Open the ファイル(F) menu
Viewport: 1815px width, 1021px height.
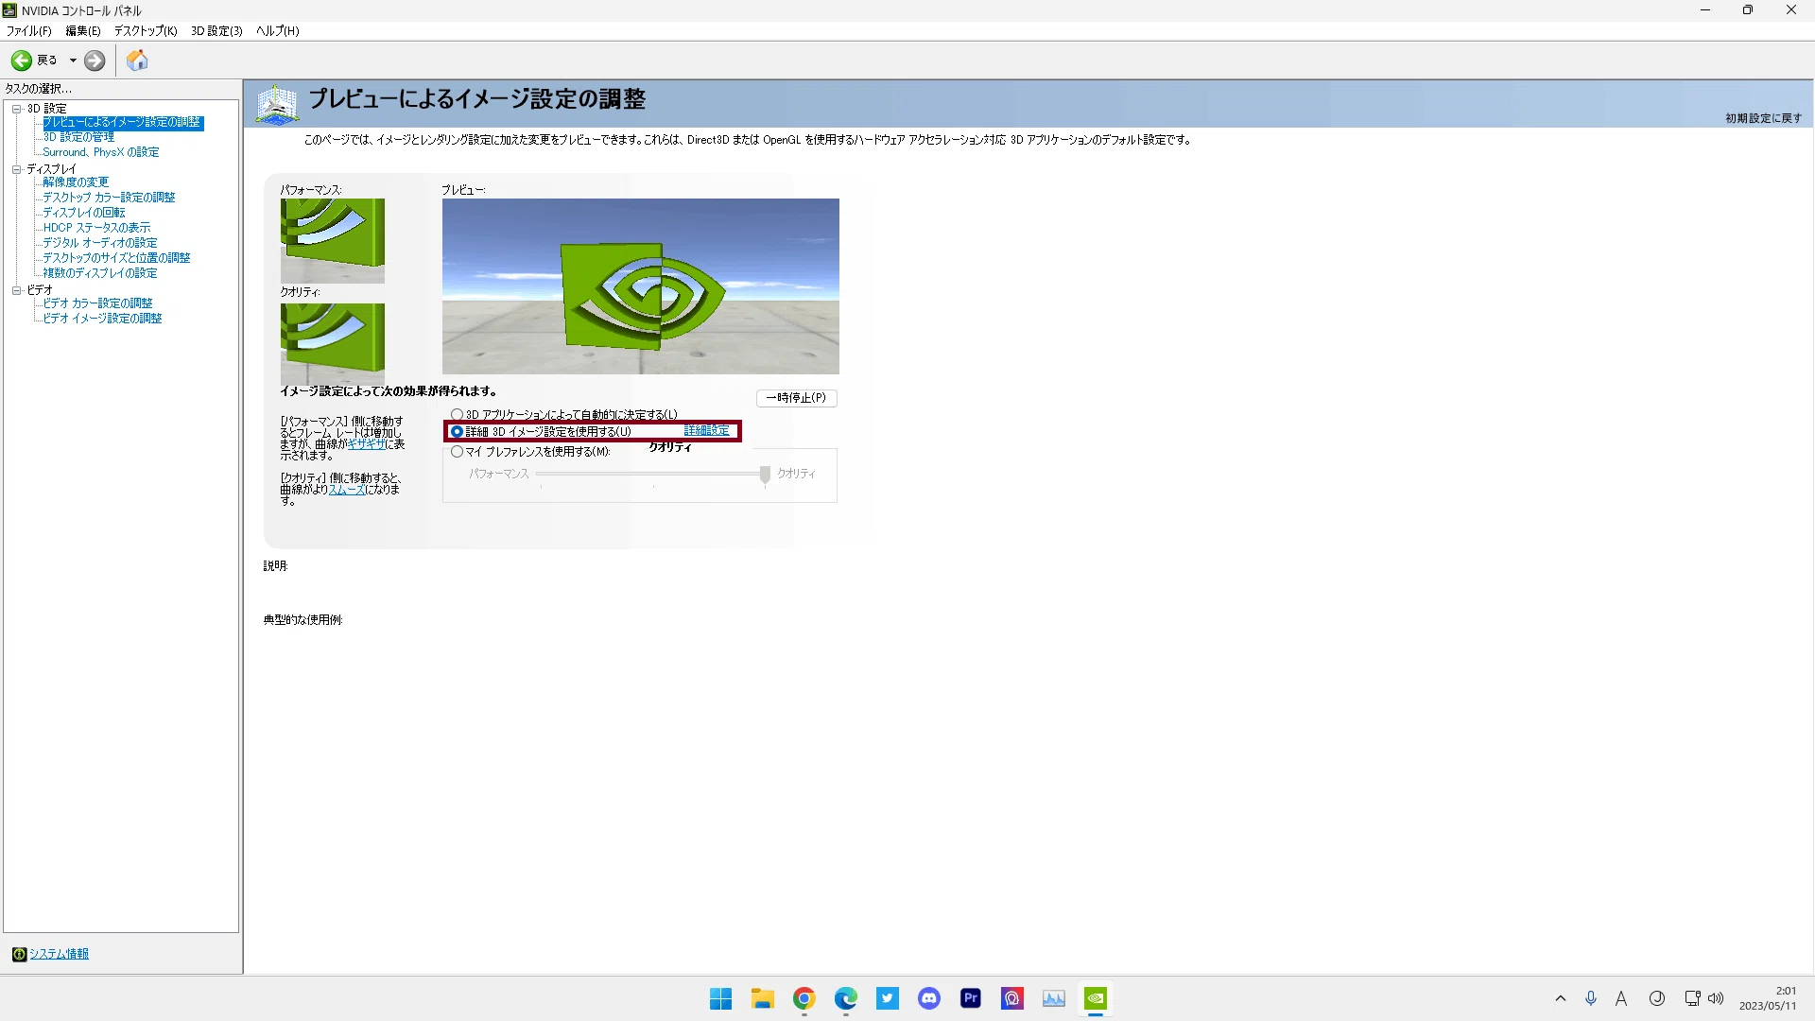(x=28, y=31)
